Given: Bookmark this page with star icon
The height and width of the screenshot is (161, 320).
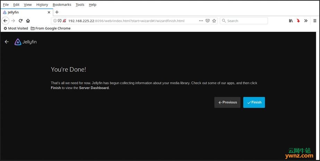Looking at the screenshot, I should click(214, 20).
